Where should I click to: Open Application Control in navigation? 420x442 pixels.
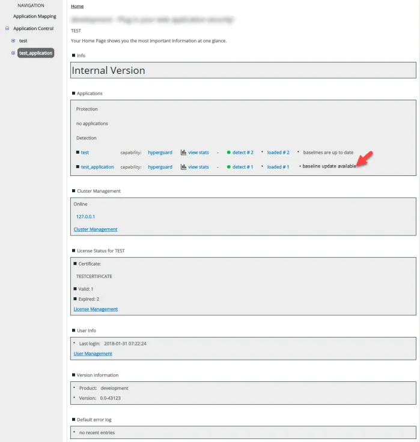[33, 28]
